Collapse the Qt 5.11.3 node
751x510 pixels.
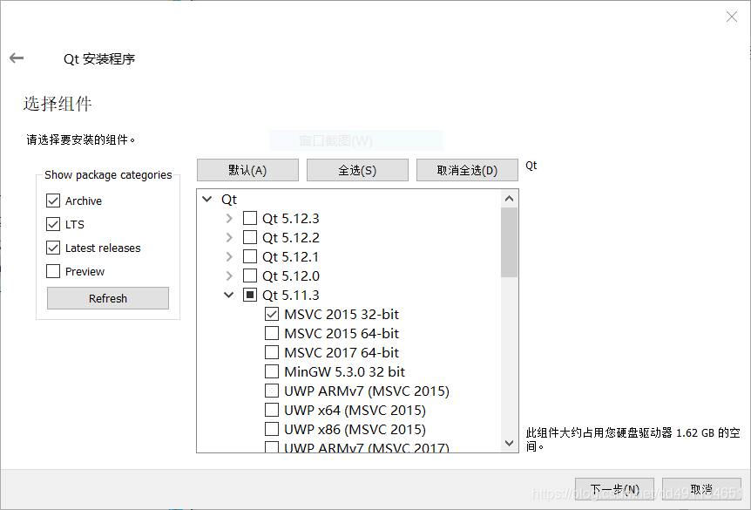coord(229,295)
